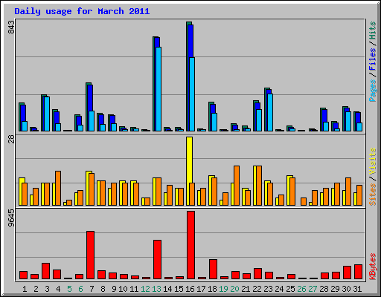Click the day 20 orange sites bar
Screen dimensions: 381x297
pyautogui.click(x=237, y=186)
